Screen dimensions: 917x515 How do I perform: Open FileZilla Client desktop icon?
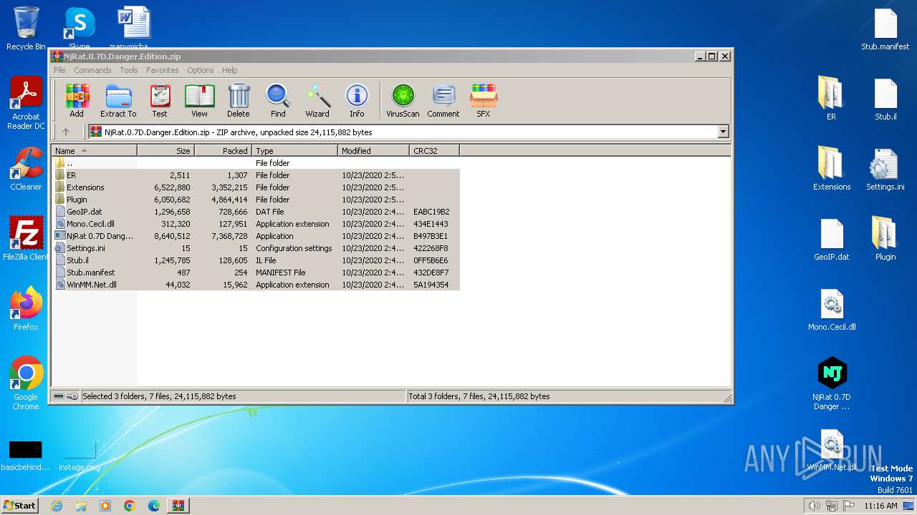coord(26,239)
